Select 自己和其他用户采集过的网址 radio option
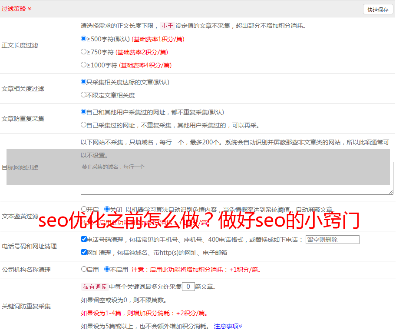The image size is (396, 334). 83,112
